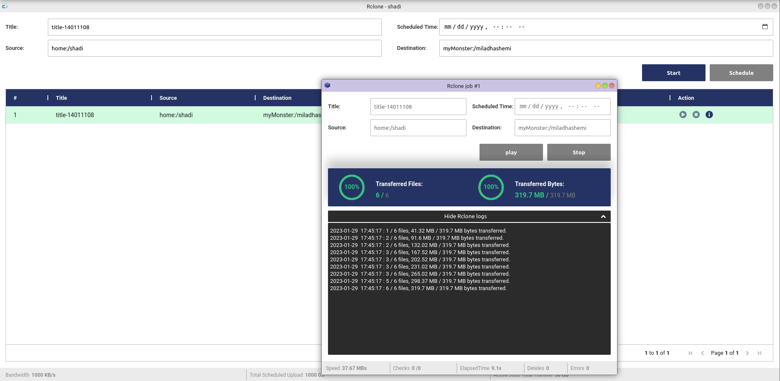
Task: Click the main Destination input field
Action: [606, 48]
